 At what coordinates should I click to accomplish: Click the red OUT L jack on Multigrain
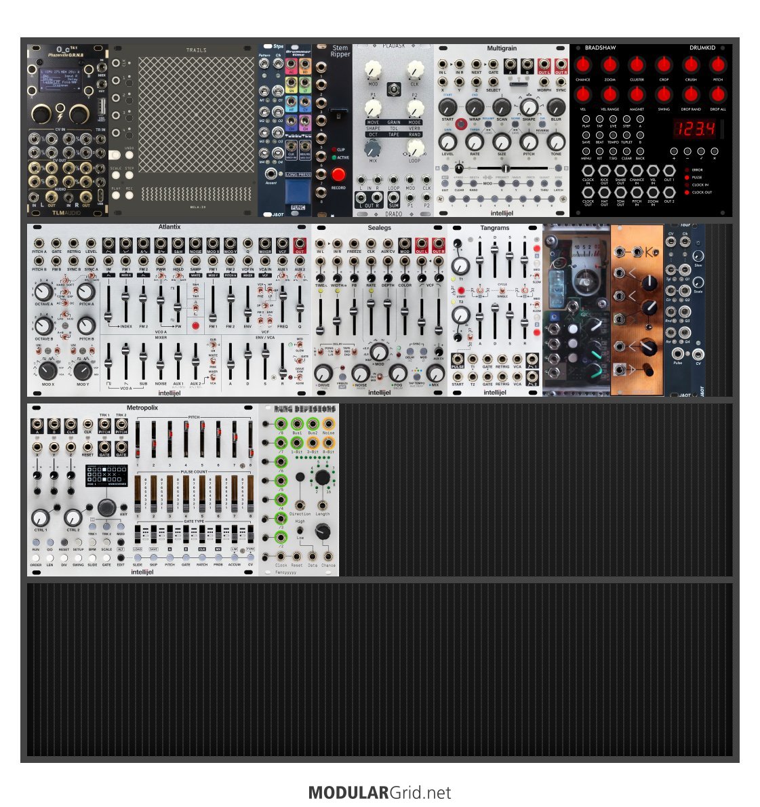pyautogui.click(x=544, y=65)
